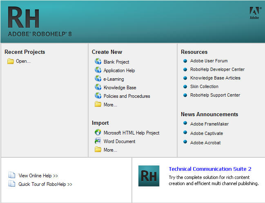265x203 pixels.
Task: Read the Adobe FrameMaker announcement
Action: pyautogui.click(x=209, y=124)
